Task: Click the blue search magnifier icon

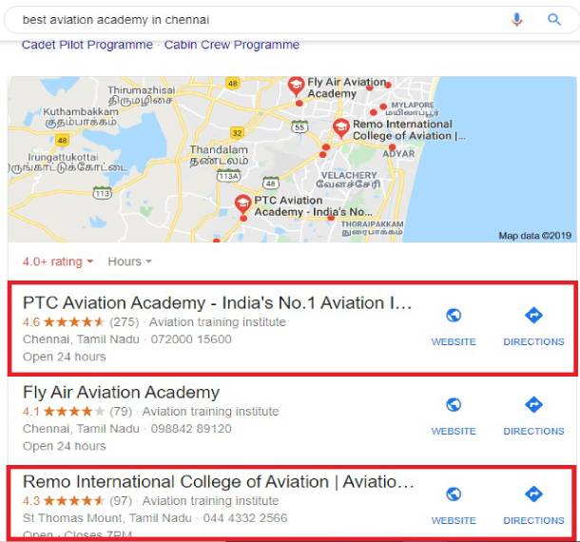Action: click(554, 19)
